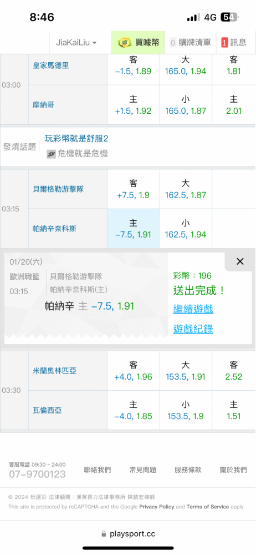Screen dimensions: 256x555
Task: Tap the playsport.cc address bar
Action: coord(128,534)
